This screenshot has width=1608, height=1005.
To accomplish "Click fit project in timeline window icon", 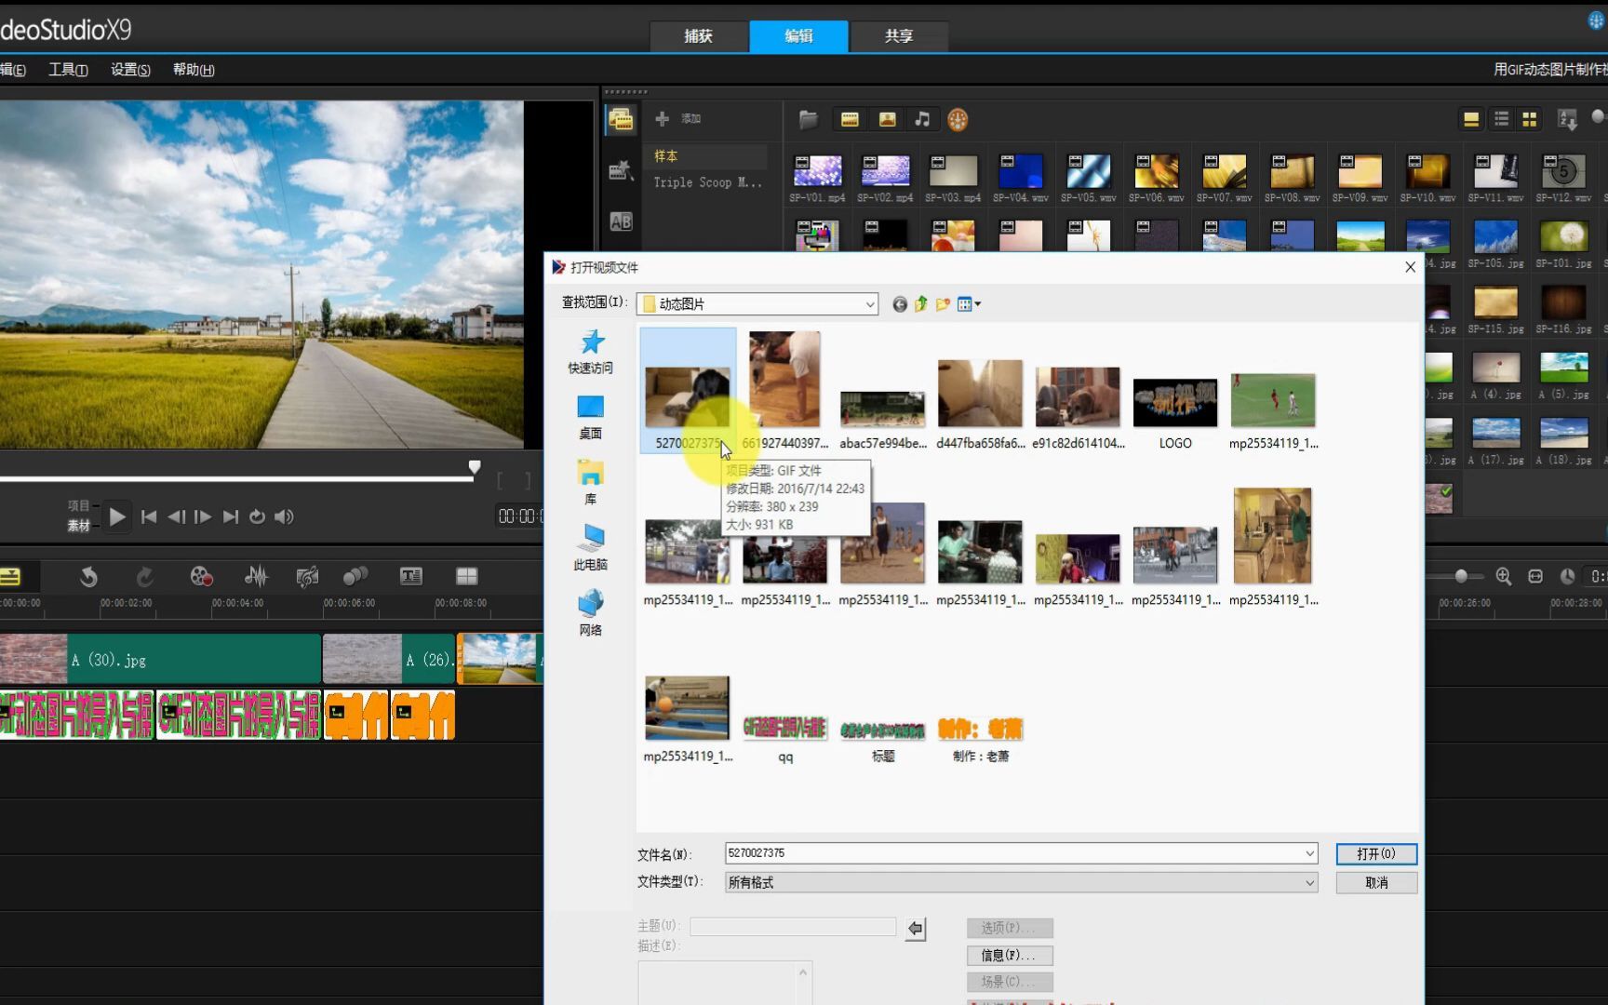I will 1535,576.
